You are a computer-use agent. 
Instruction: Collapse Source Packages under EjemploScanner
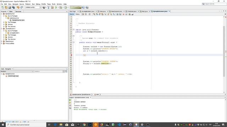pyautogui.click(x=4, y=16)
